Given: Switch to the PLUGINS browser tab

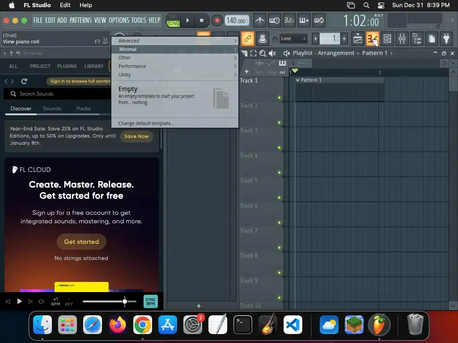Looking at the screenshot, I should (x=67, y=66).
